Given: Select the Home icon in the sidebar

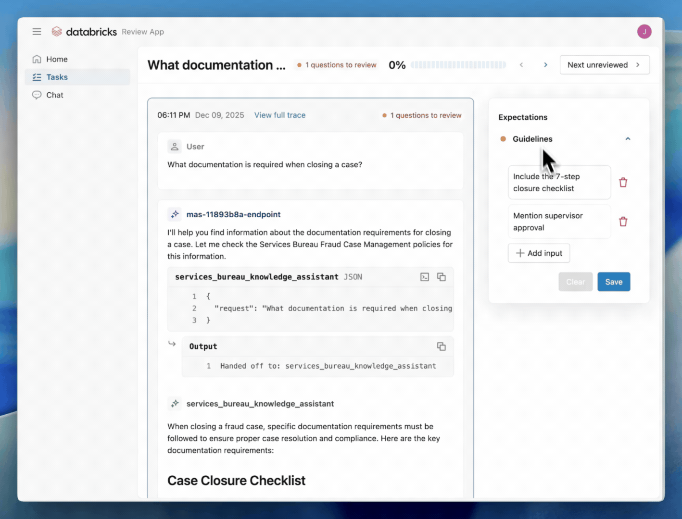Looking at the screenshot, I should (37, 59).
